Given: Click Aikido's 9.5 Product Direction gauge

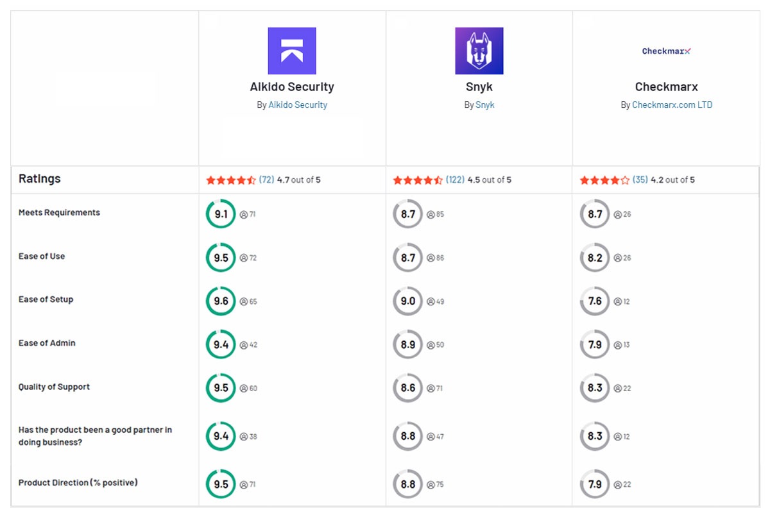Looking at the screenshot, I should tap(221, 484).
